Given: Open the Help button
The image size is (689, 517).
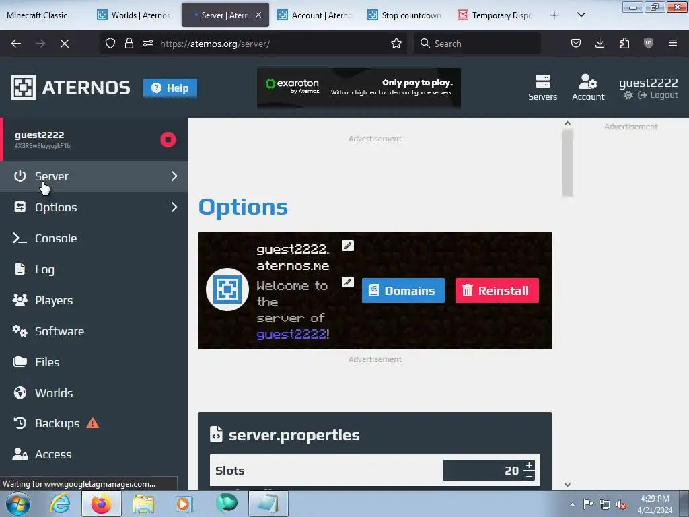Looking at the screenshot, I should [x=170, y=88].
